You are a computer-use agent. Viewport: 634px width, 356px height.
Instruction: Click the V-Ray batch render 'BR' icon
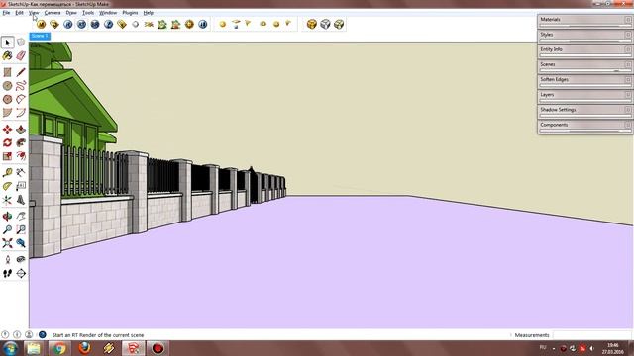95,24
